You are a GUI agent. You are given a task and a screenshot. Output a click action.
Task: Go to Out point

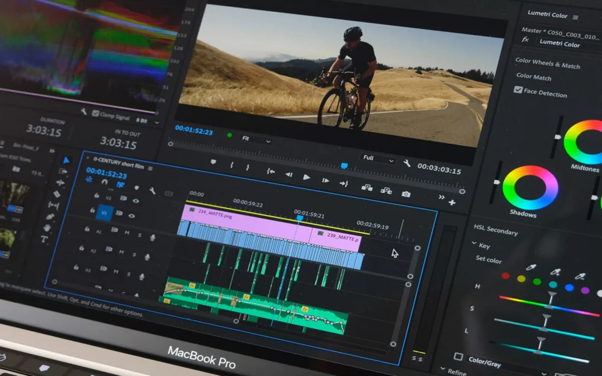(x=344, y=183)
